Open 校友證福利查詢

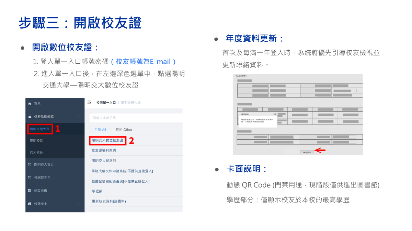pos(104,151)
